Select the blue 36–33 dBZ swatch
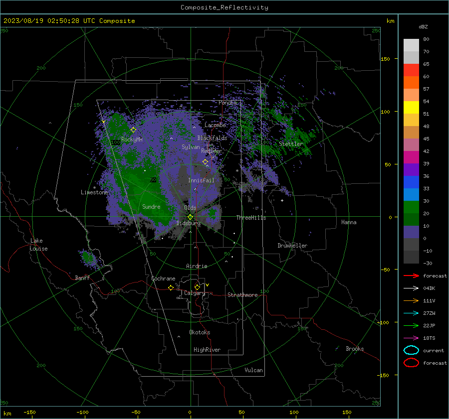 point(411,182)
